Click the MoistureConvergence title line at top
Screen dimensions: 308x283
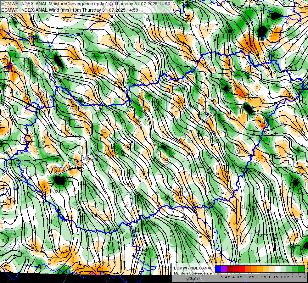[x=86, y=4]
